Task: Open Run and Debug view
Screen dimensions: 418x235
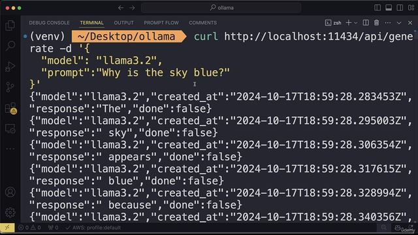Action: coord(10,67)
